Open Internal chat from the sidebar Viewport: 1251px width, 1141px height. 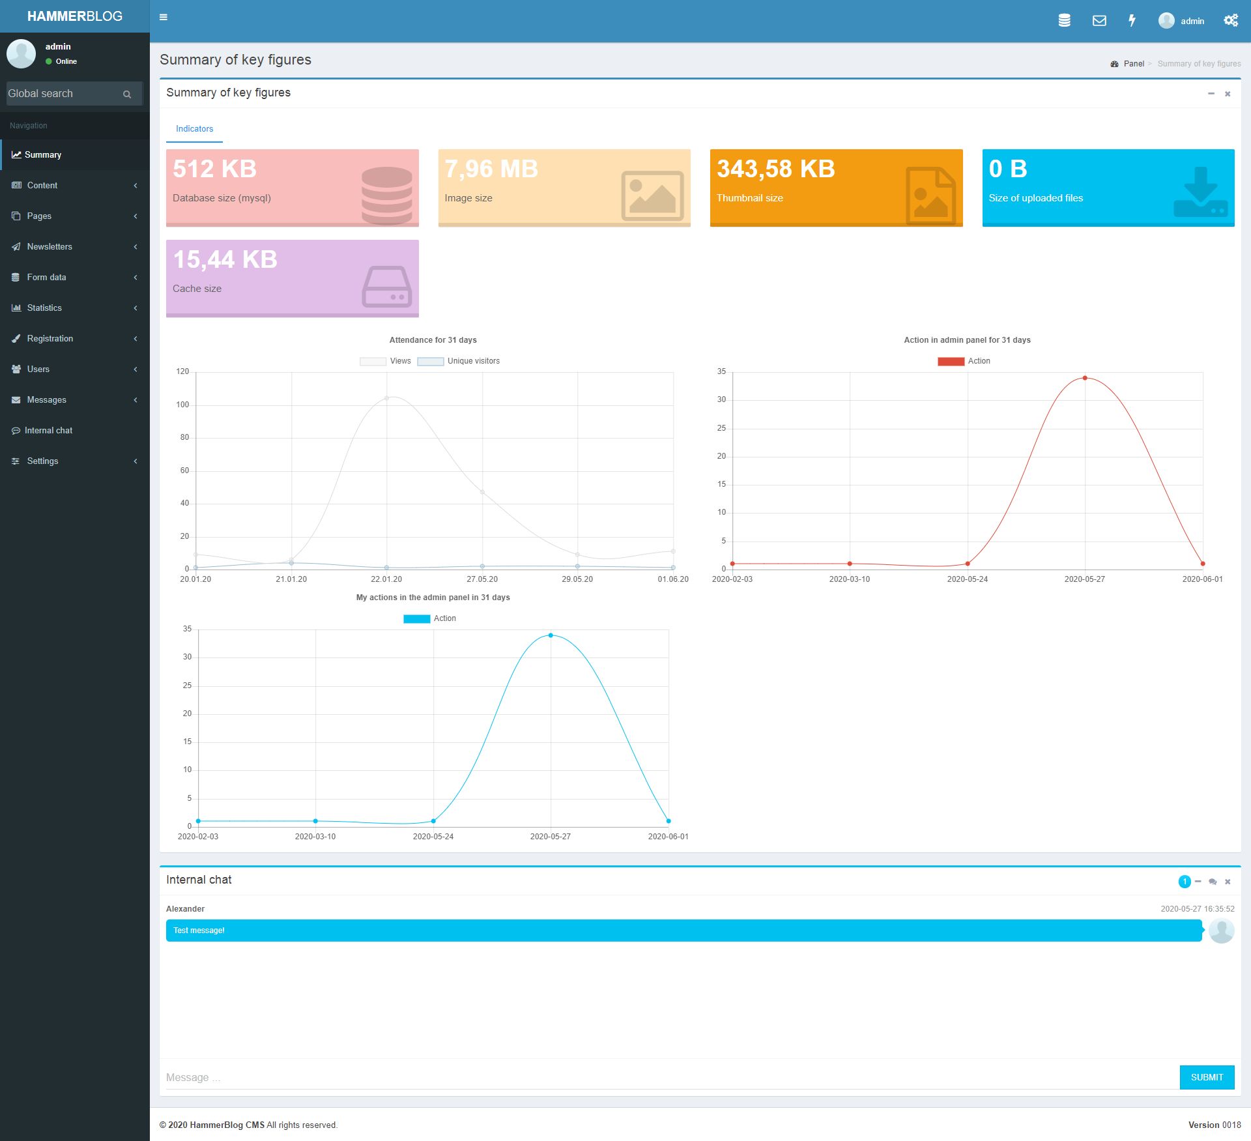click(48, 431)
